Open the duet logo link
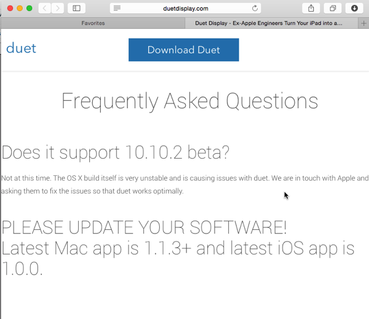Image resolution: width=369 pixels, height=319 pixels. 21,49
